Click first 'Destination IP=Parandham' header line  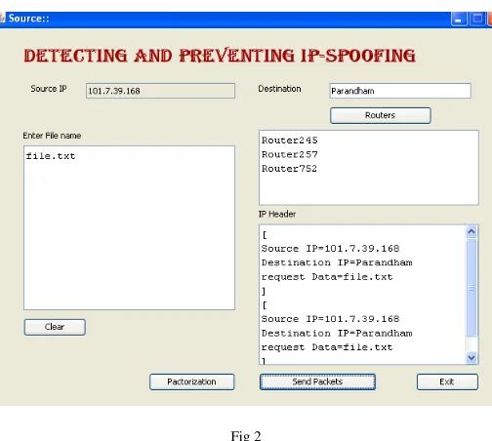click(337, 262)
